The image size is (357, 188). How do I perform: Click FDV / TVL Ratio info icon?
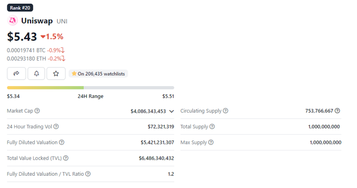pos(88,174)
